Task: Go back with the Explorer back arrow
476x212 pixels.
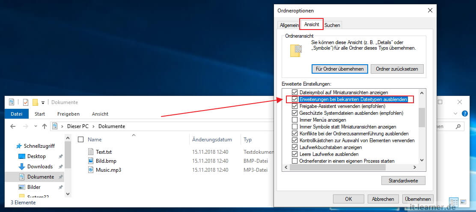Action: click(13, 126)
